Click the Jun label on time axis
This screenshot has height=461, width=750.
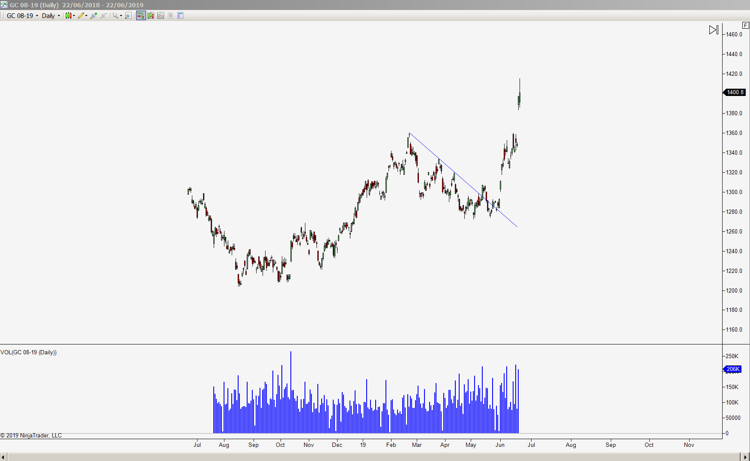[x=500, y=445]
